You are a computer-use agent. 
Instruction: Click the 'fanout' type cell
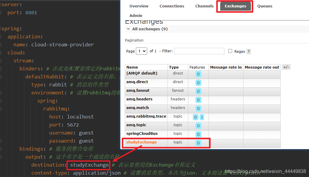pyautogui.click(x=178, y=91)
